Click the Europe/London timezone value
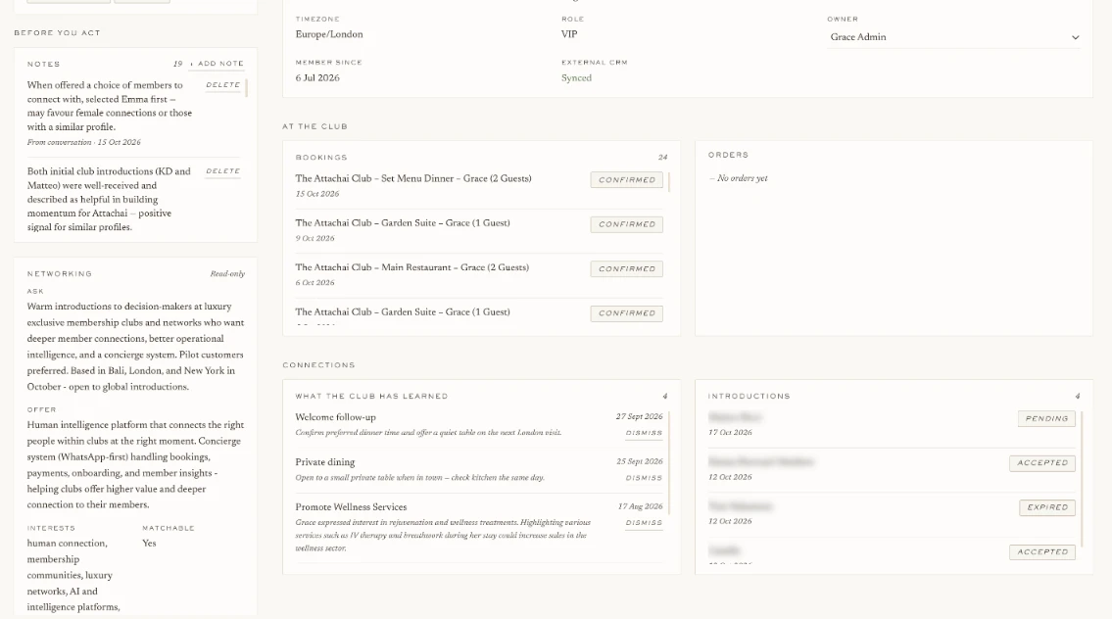Screen dimensions: 1112x619 pos(329,34)
